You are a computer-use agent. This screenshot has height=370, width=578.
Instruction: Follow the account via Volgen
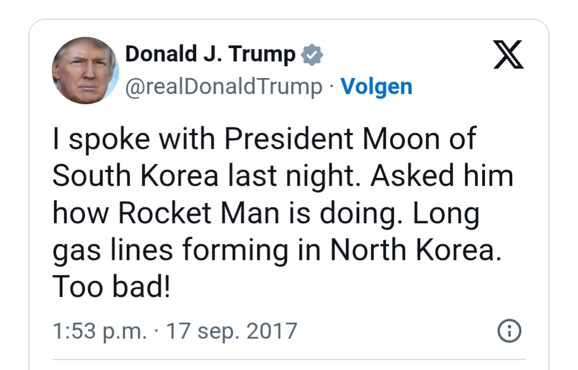tap(376, 86)
